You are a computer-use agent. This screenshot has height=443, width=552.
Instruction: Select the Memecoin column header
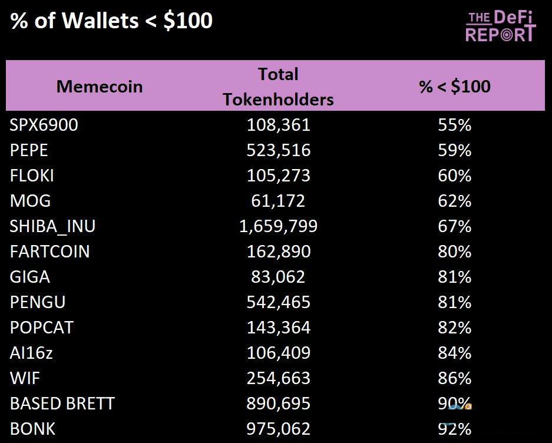[x=100, y=87]
